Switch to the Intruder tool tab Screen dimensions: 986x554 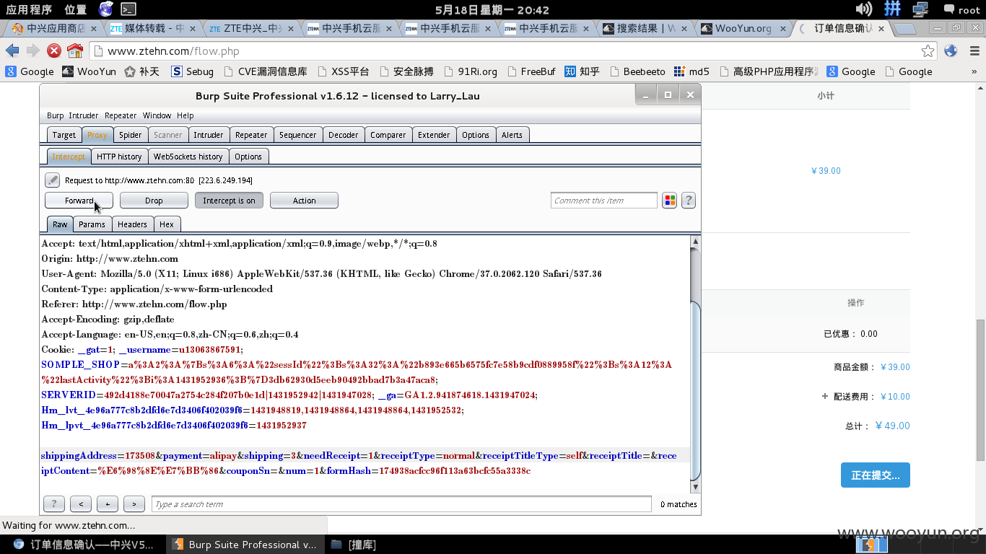(x=209, y=135)
